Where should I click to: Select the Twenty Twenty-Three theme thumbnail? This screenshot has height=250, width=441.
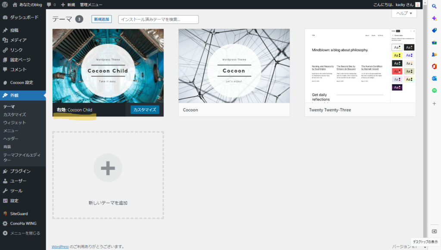[x=360, y=66]
